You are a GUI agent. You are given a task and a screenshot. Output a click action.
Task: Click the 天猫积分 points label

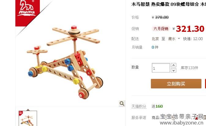(x=139, y=106)
